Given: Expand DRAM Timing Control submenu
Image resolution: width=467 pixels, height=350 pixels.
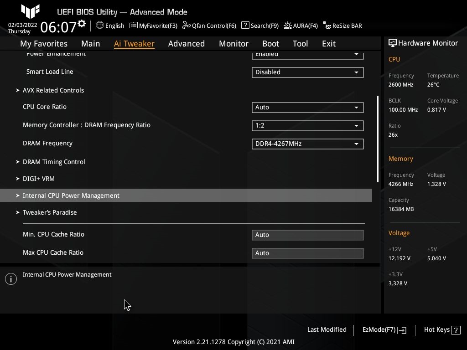Looking at the screenshot, I should click(x=50, y=162).
